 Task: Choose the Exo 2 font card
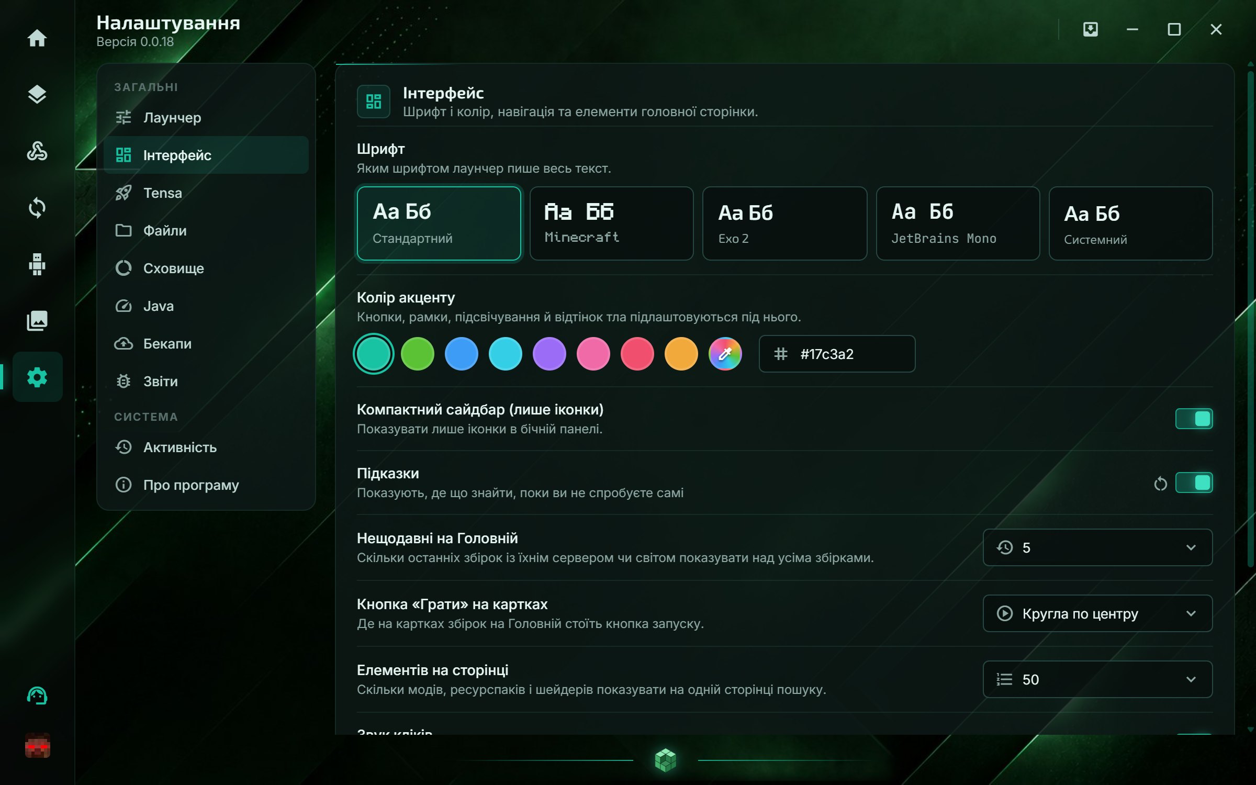(785, 223)
